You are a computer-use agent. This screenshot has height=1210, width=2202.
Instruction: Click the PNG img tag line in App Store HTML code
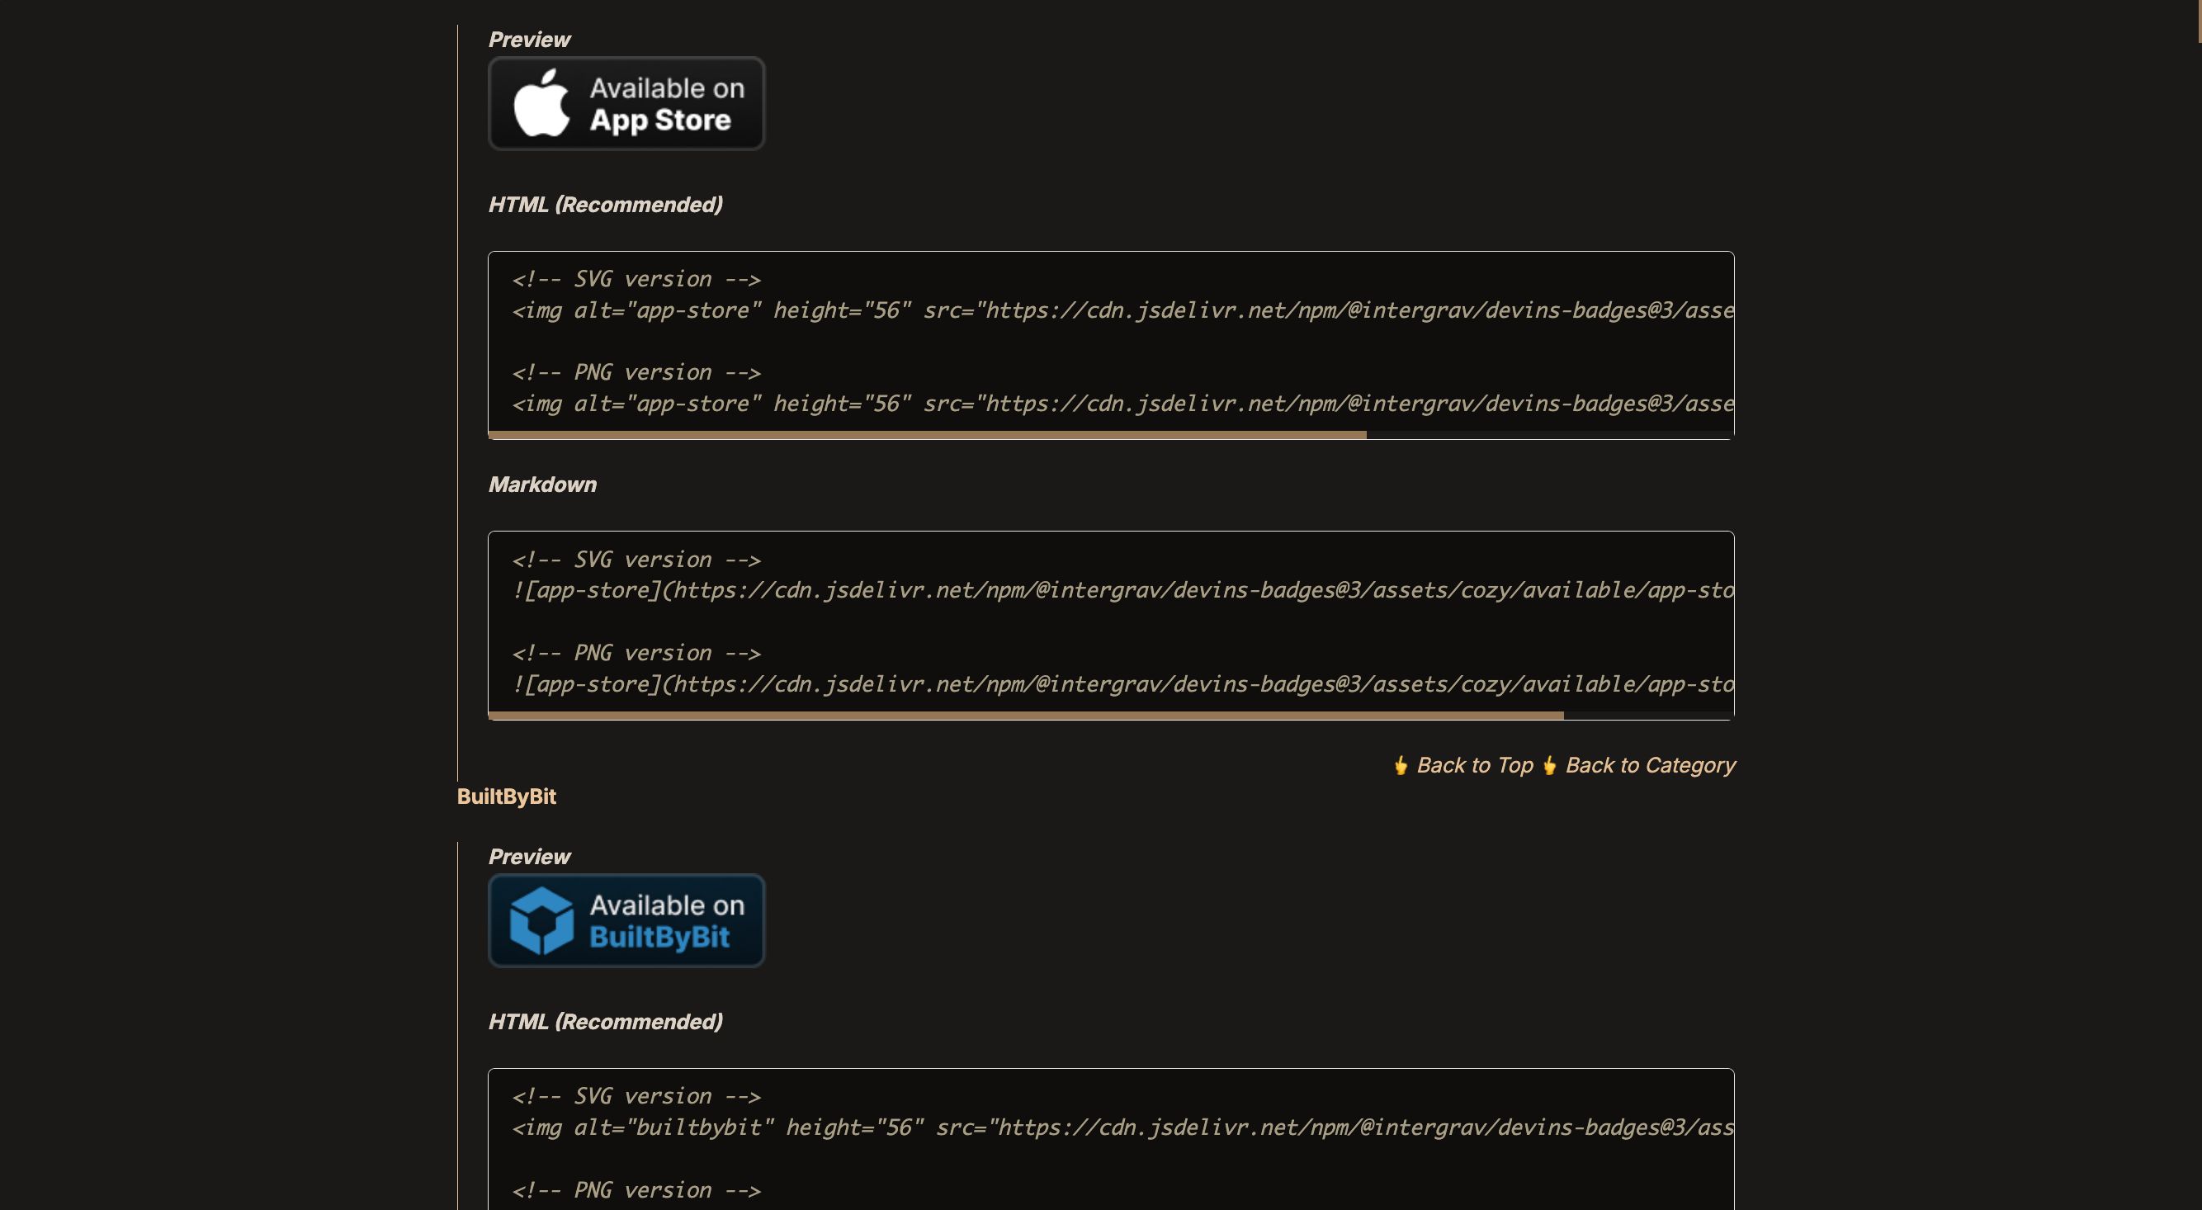1122,404
